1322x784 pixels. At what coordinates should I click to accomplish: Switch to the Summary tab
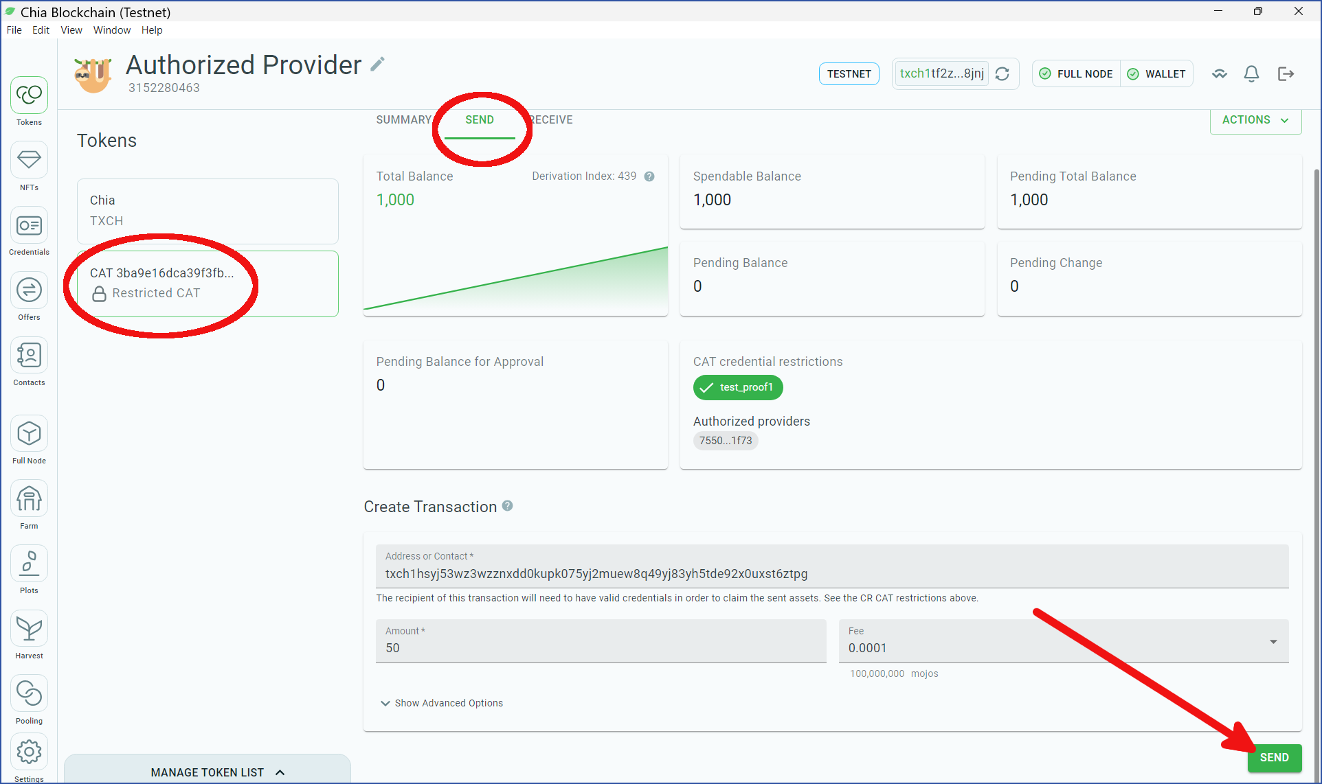(x=403, y=119)
